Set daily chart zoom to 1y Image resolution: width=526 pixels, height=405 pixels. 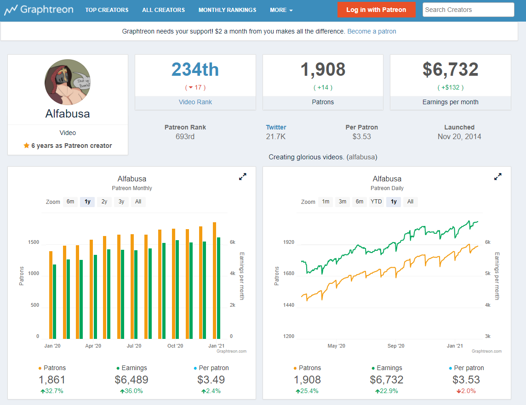pyautogui.click(x=394, y=202)
